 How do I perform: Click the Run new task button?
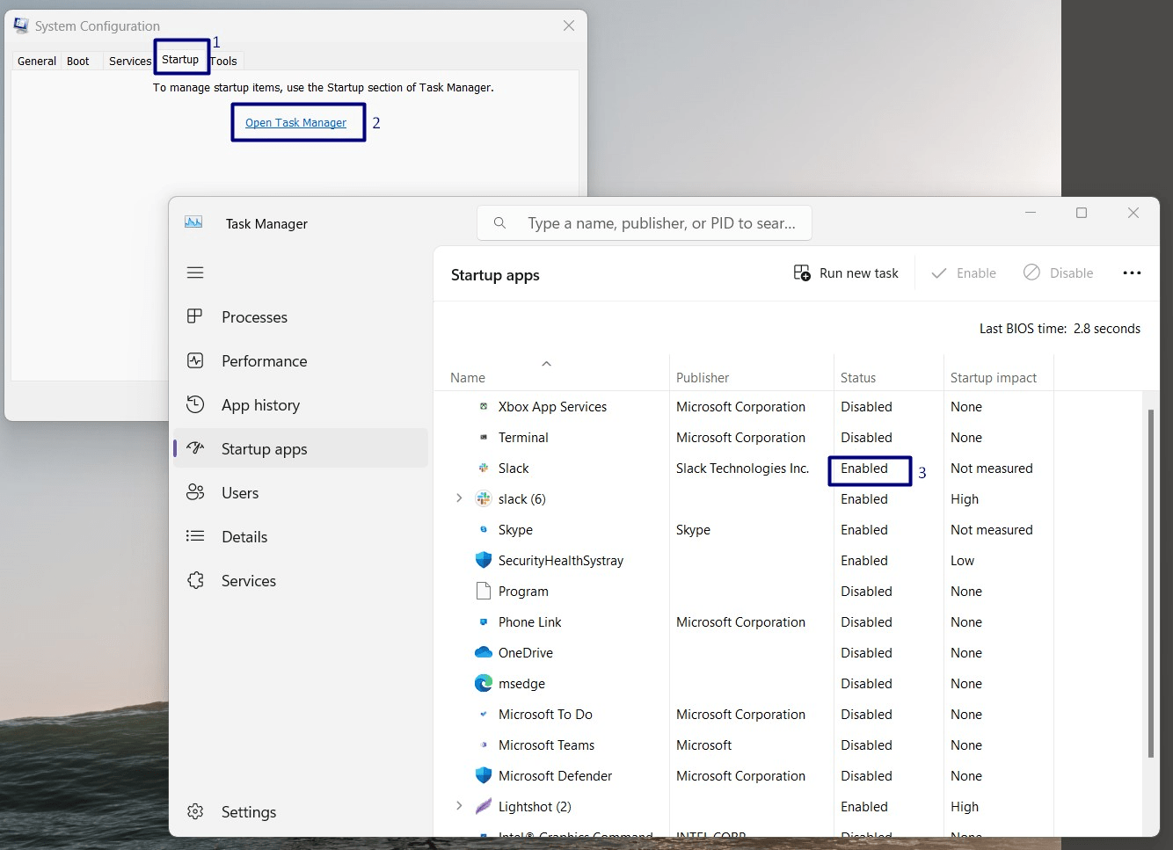[847, 273]
